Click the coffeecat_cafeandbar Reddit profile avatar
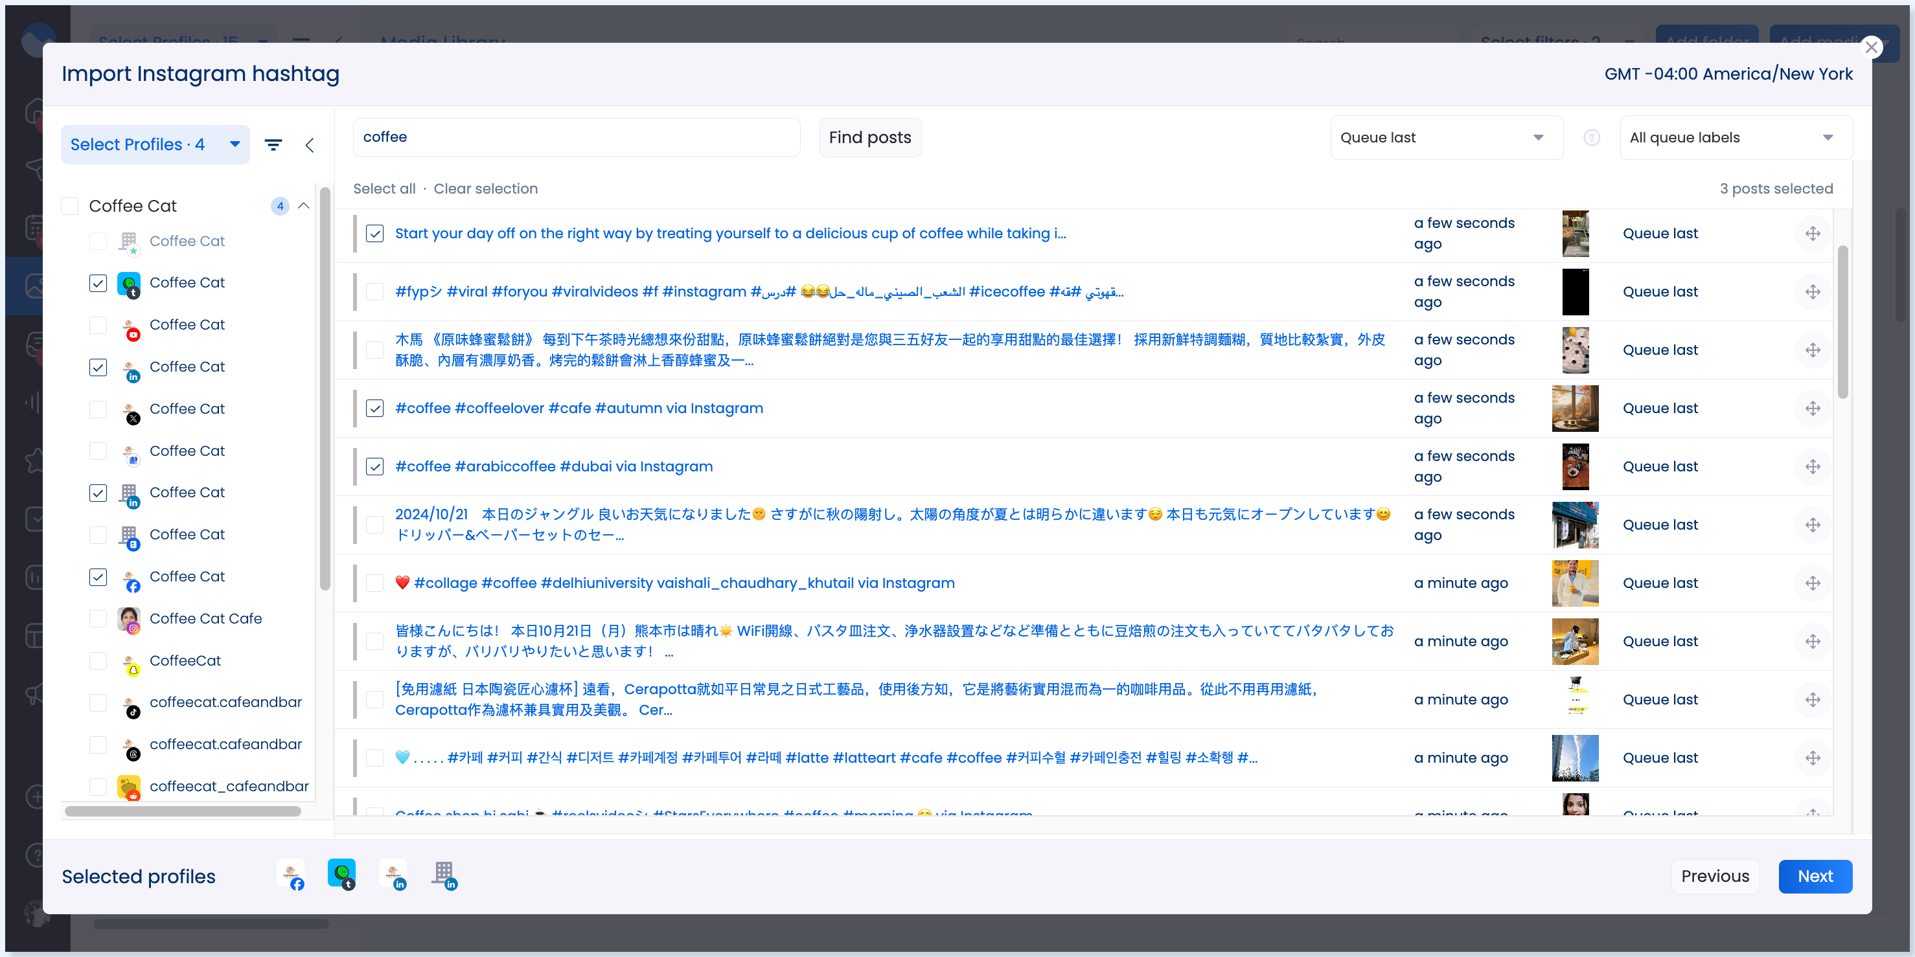This screenshot has height=957, width=1915. pyautogui.click(x=130, y=787)
